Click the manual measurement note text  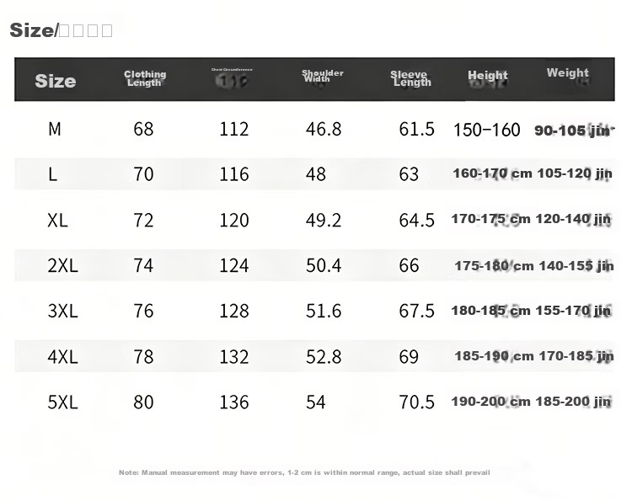(304, 472)
